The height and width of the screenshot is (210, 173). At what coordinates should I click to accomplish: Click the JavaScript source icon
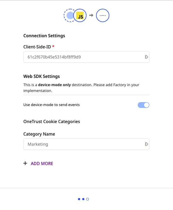[x=80, y=16]
